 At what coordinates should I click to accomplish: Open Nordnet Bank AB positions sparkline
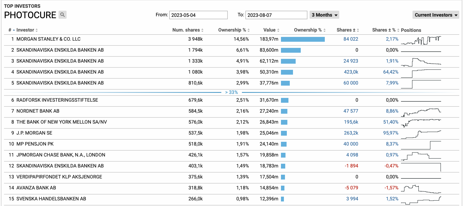pyautogui.click(x=421, y=112)
